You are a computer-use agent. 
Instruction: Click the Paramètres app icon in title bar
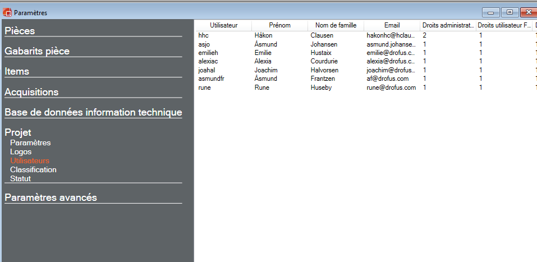tap(7, 12)
